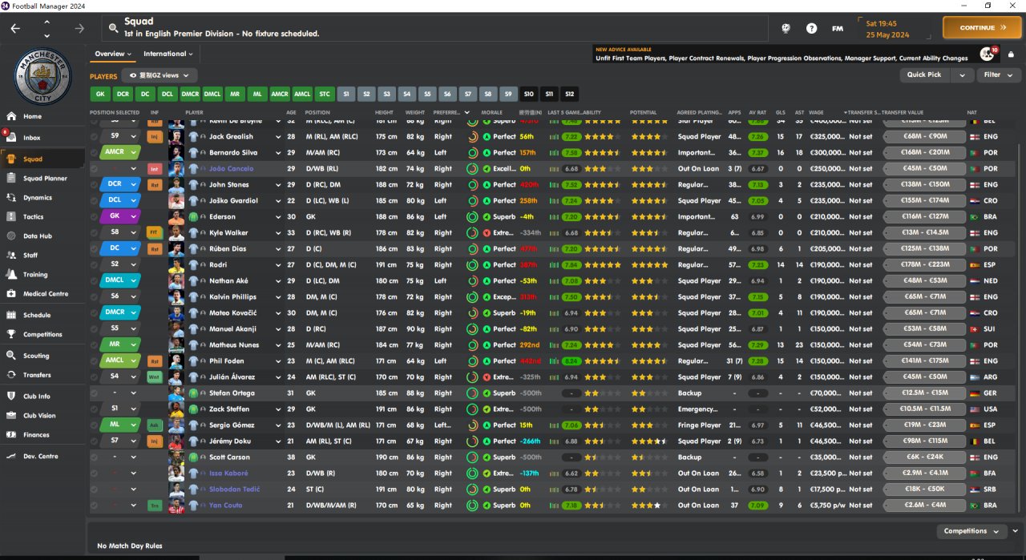Select the green STC position button
This screenshot has width=1026, height=560.
[325, 94]
